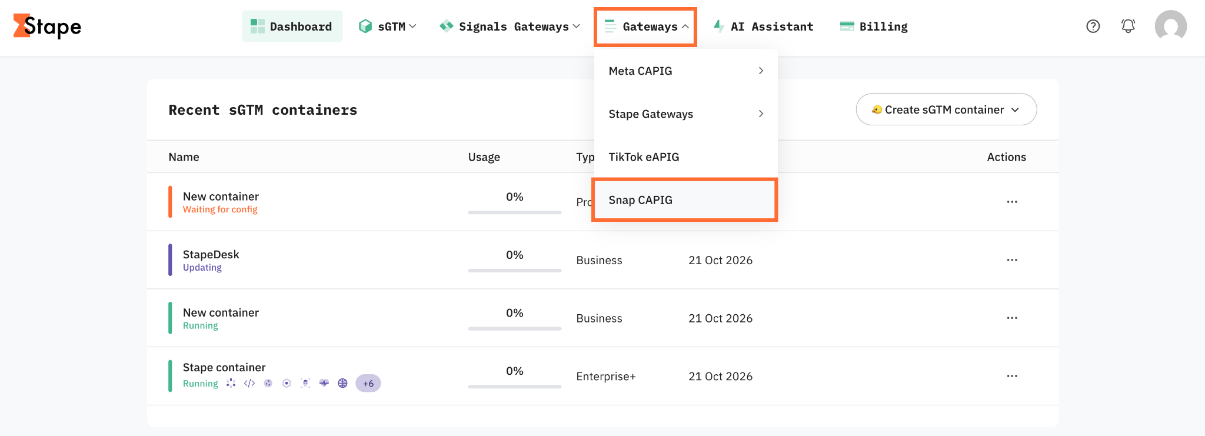Open actions menu for Waiting for config container

pos(1012,202)
